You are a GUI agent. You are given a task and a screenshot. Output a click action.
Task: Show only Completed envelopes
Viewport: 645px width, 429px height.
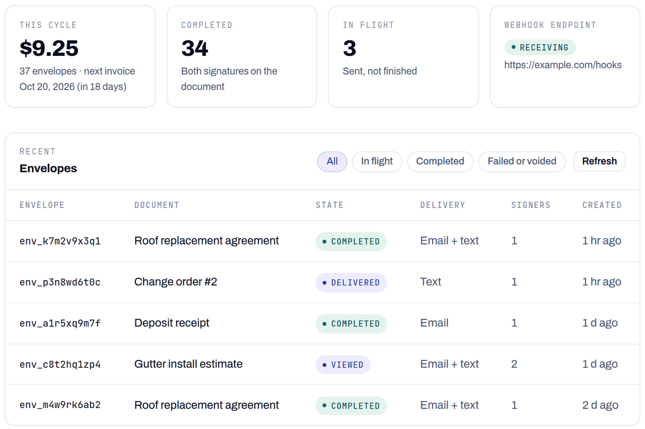point(440,161)
